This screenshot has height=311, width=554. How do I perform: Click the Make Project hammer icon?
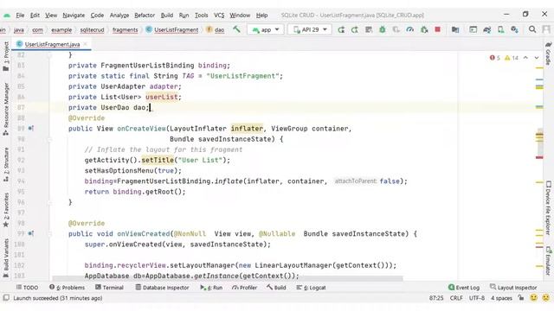click(x=236, y=29)
